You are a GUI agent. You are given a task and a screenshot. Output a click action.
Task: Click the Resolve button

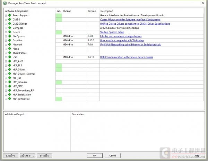pos(11,155)
